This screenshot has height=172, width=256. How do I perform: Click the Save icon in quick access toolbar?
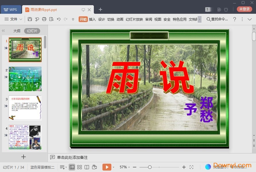pyautogui.click(x=30, y=19)
